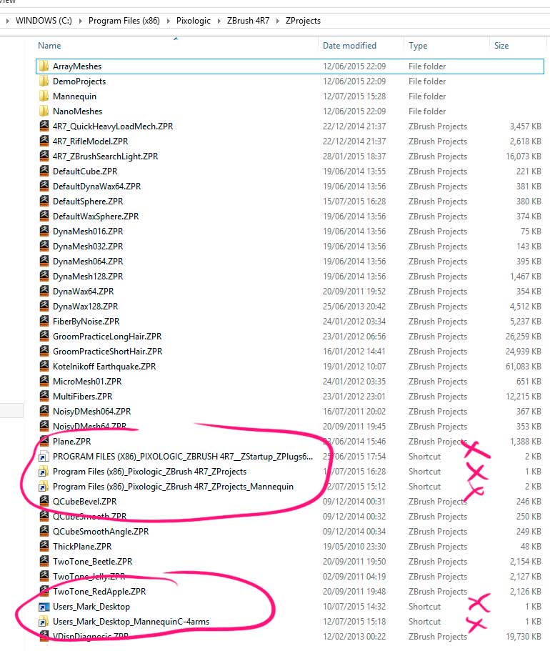Viewport: 550px width, 651px height.
Task: Click the NoisyDMesh064.ZPR file name
Action: click(91, 411)
